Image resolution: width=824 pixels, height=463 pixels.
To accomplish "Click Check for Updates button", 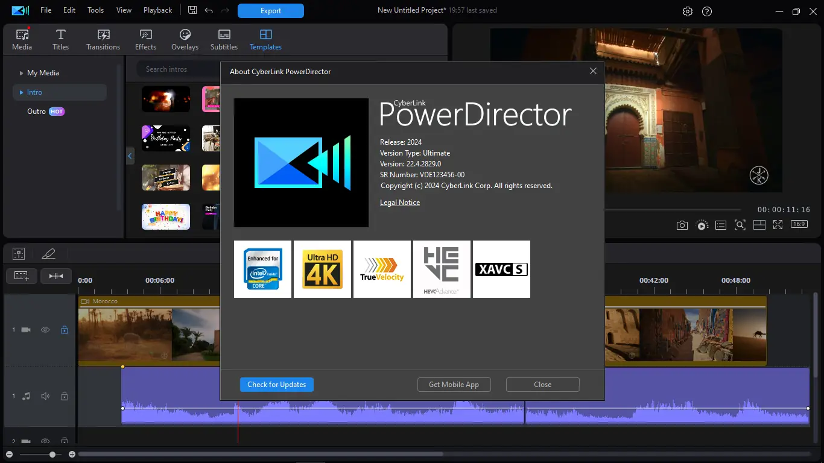I will (x=277, y=385).
